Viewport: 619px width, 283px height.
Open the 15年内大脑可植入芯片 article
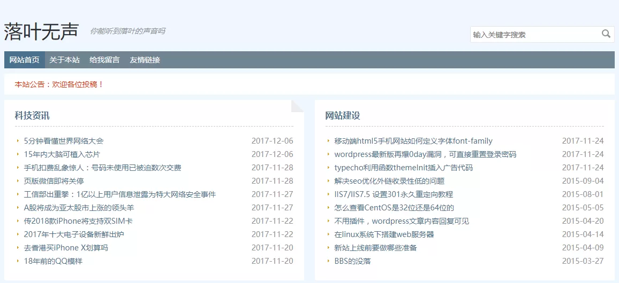[62, 154]
